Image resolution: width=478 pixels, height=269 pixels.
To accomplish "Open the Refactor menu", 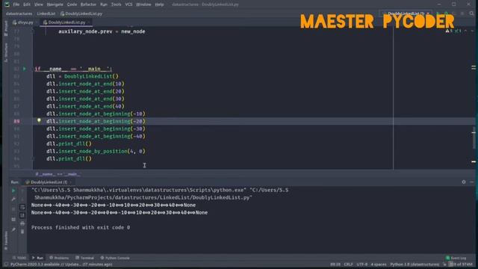I will pyautogui.click(x=88, y=4).
